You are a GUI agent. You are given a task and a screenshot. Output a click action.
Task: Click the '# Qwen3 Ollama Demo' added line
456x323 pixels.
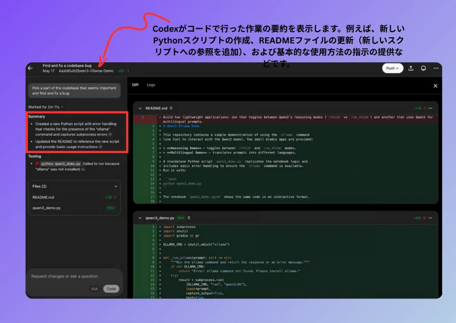coord(181,126)
